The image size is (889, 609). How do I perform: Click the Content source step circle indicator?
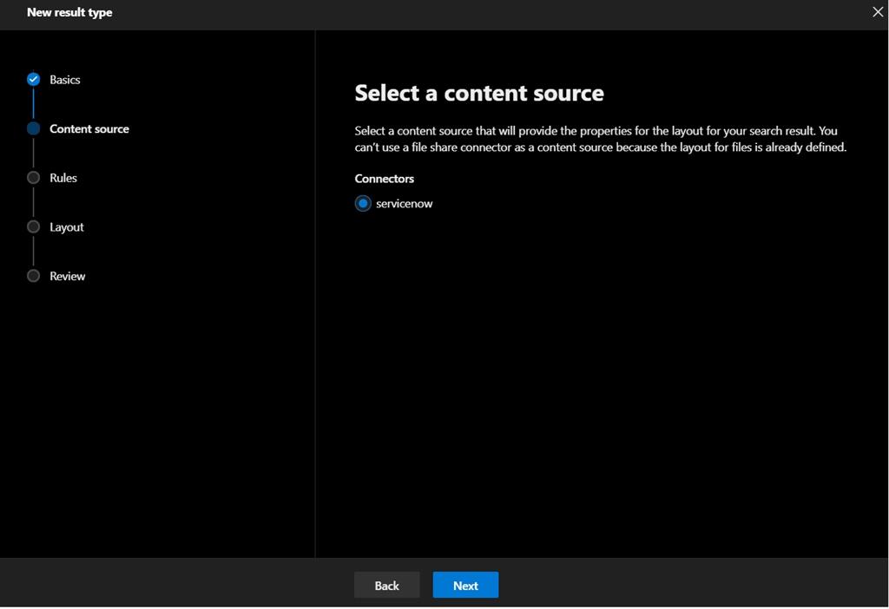coord(33,128)
